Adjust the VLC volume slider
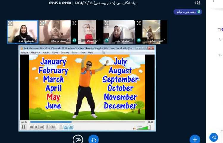Image resolution: width=223 pixels, height=143 pixels. point(144,128)
